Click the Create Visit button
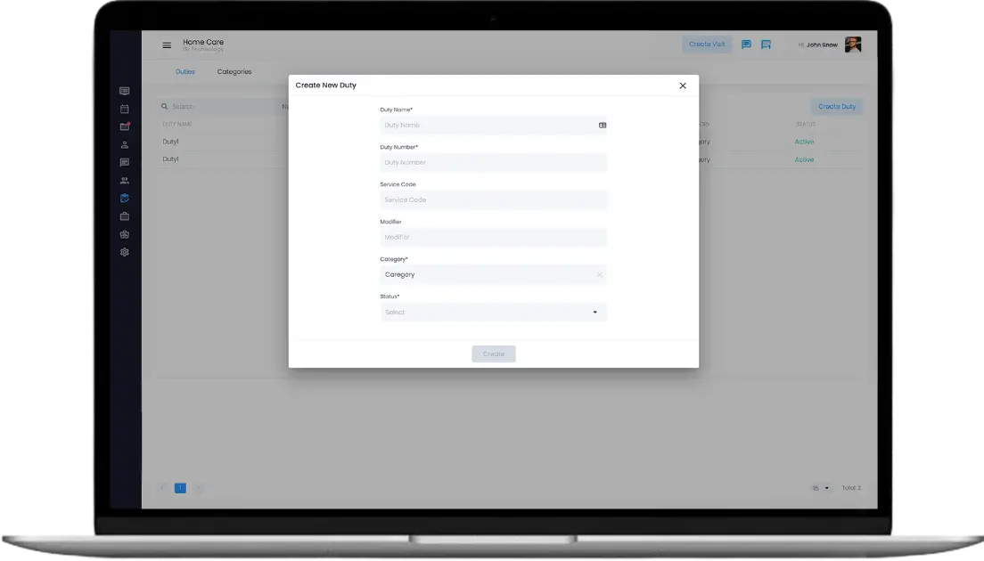This screenshot has width=984, height=561. 707,45
